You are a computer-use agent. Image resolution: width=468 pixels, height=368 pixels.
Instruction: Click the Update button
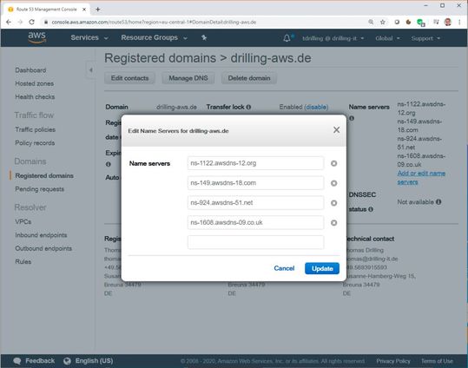tap(322, 268)
